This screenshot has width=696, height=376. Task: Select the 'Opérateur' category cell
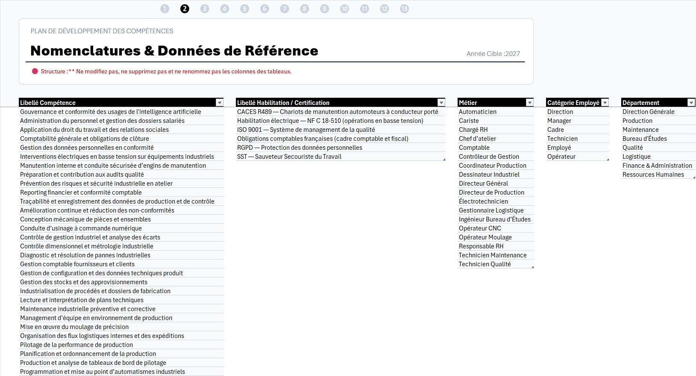pyautogui.click(x=578, y=157)
